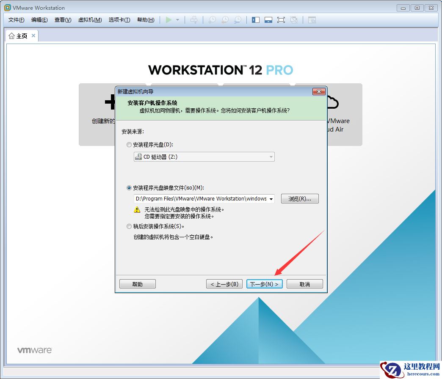442x379 pixels.
Task: Close the 新建虚拟机向导 dialog
Action: [319, 91]
